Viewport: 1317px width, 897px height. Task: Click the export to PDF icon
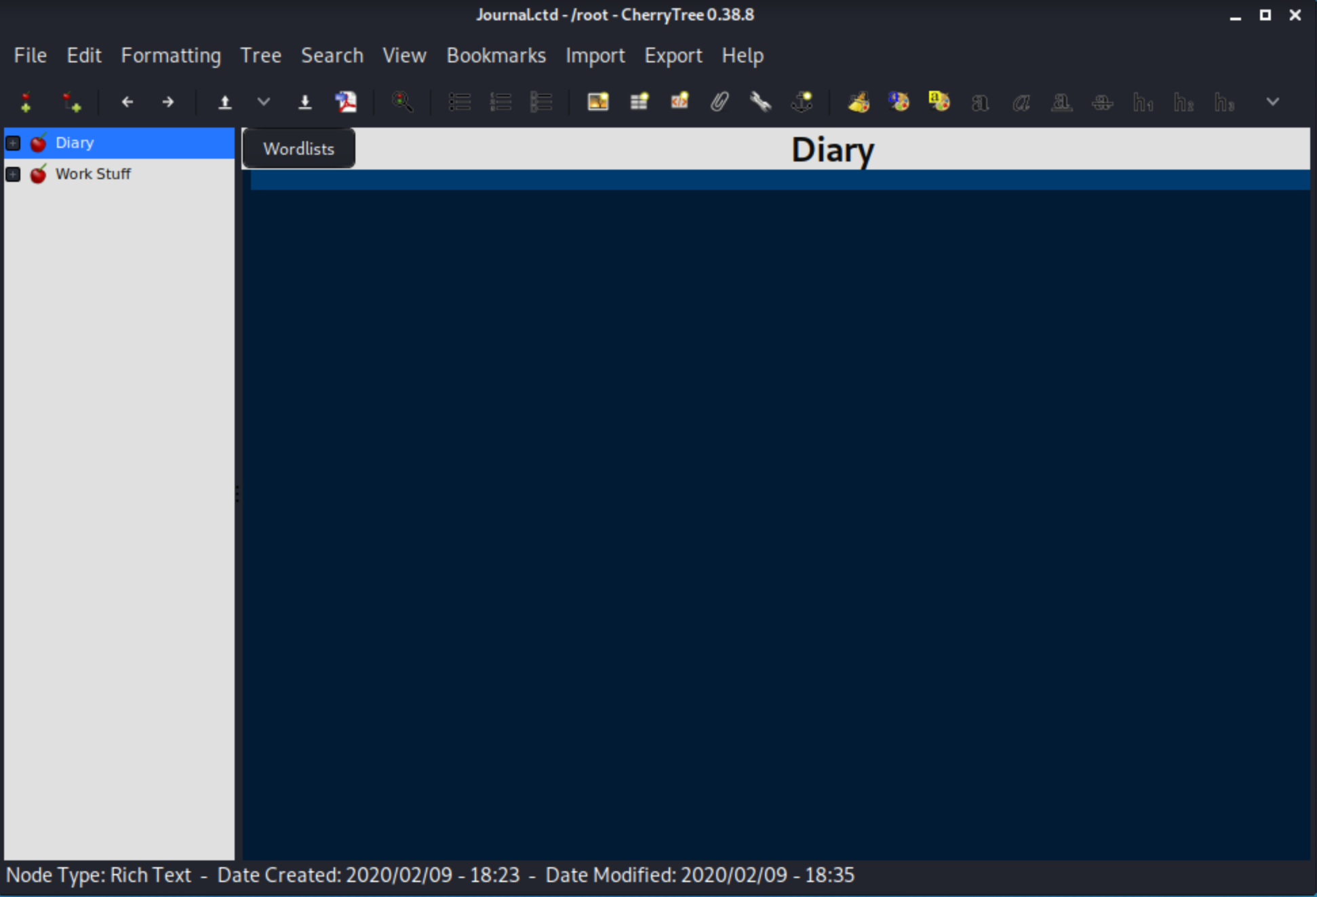[346, 102]
